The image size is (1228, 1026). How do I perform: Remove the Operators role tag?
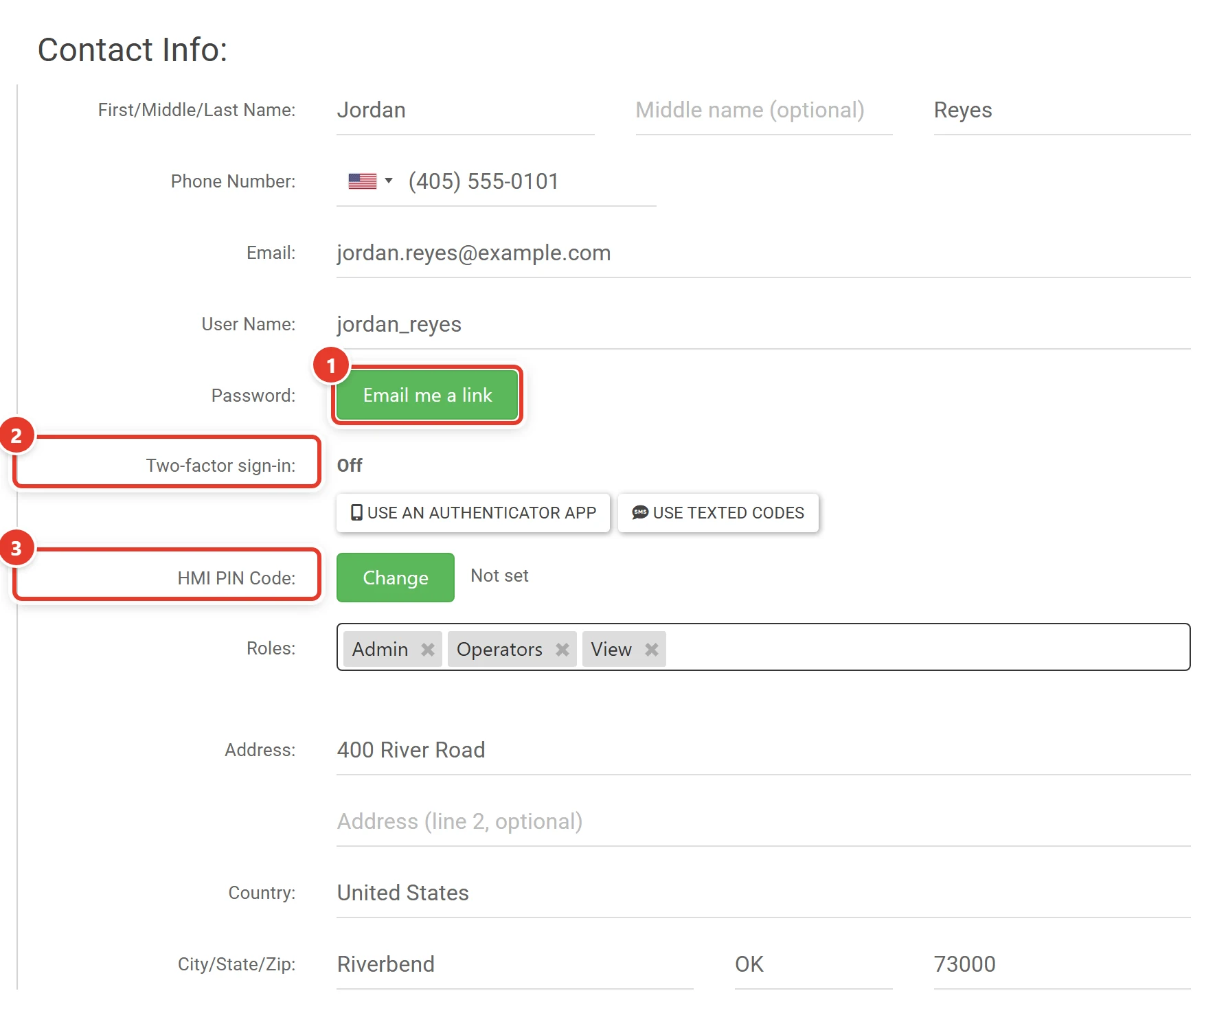tap(562, 650)
